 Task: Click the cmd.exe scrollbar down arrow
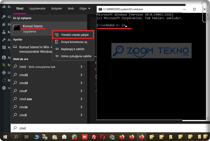pyautogui.click(x=208, y=118)
